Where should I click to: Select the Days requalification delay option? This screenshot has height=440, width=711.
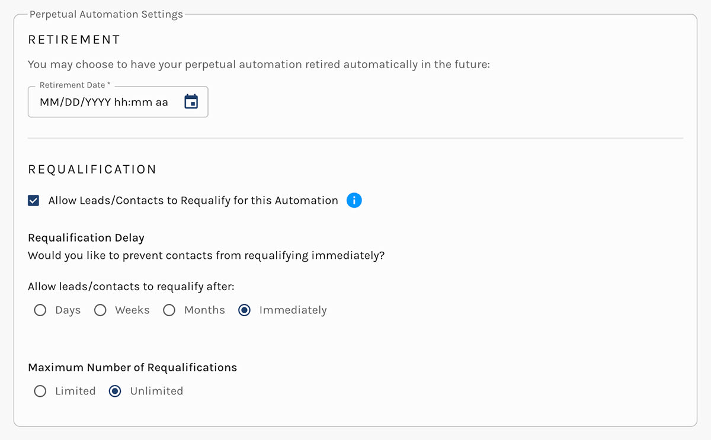click(40, 310)
